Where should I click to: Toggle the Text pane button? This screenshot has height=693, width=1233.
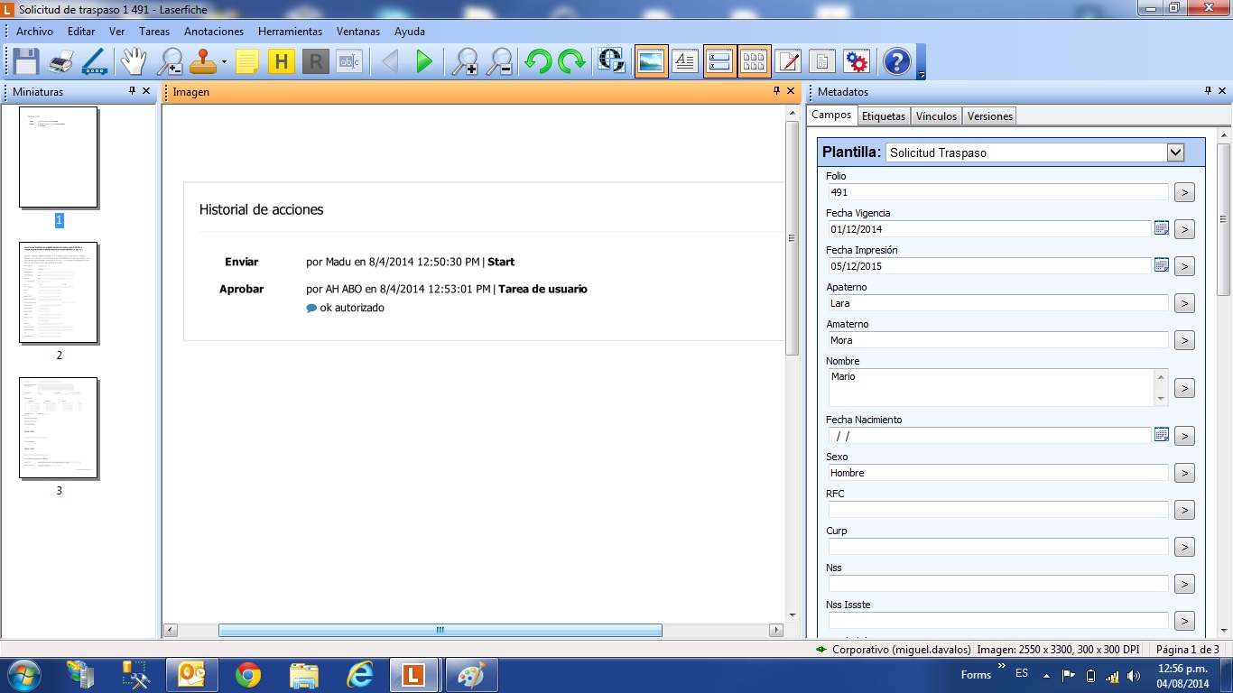click(685, 61)
